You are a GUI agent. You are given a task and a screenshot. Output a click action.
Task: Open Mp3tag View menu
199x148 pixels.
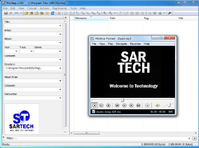[21, 8]
